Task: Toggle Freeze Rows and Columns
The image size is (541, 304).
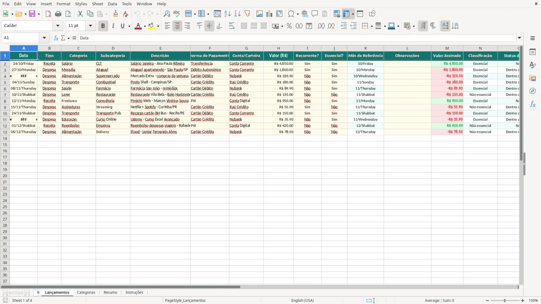Action: pos(346,14)
